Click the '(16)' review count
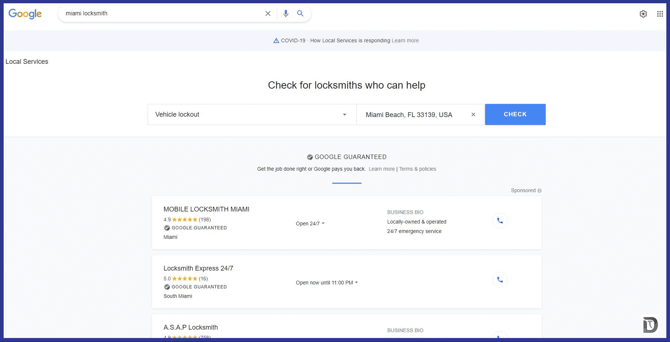This screenshot has height=342, width=670. click(x=203, y=279)
